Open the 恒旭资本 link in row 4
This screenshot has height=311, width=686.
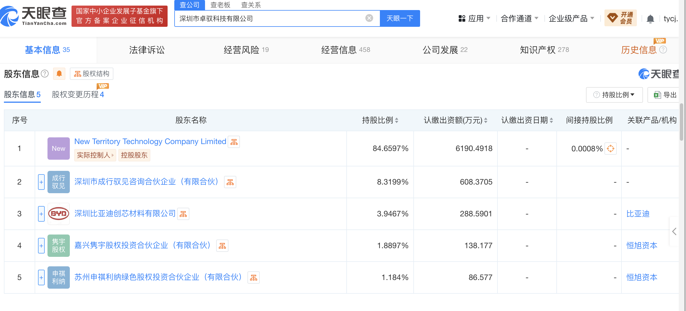[641, 245]
